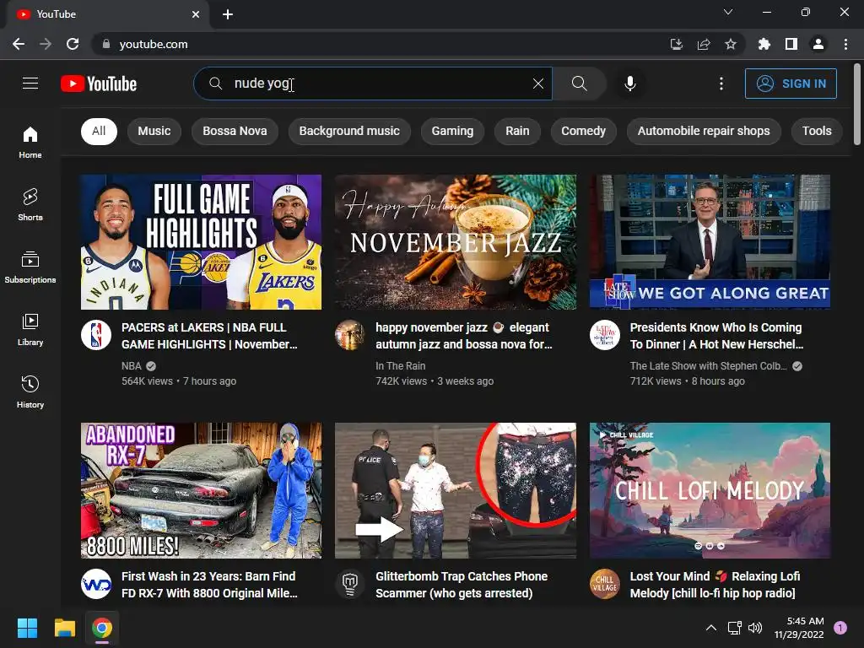Image resolution: width=864 pixels, height=648 pixels.
Task: Open File Explorer from the taskbar
Action: point(64,628)
